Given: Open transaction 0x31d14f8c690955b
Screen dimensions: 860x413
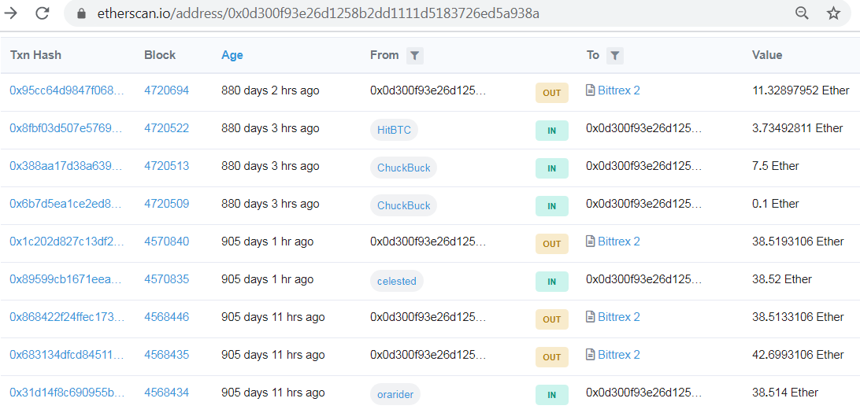Looking at the screenshot, I should point(67,393).
